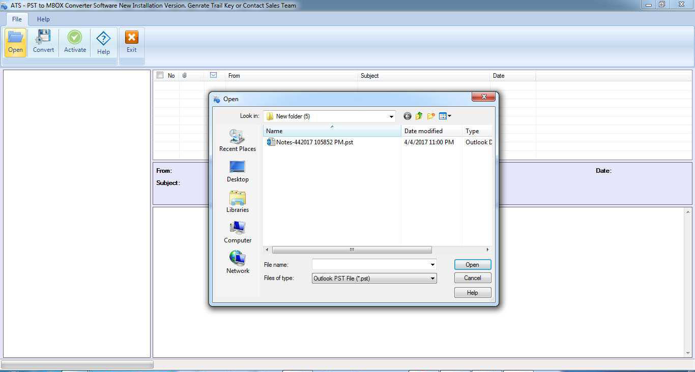Select the file name Notes-442017 105852 PM.pst
This screenshot has height=372, width=695.
pos(314,142)
